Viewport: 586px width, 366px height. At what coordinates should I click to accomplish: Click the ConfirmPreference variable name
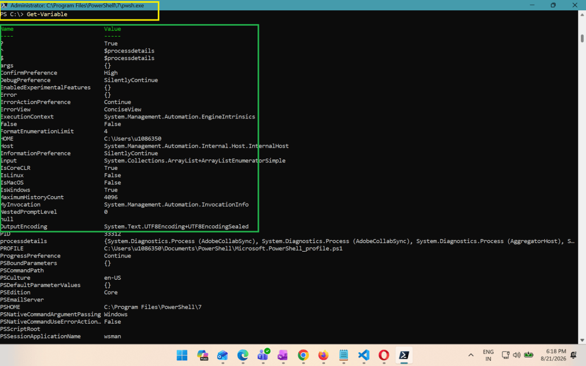29,73
